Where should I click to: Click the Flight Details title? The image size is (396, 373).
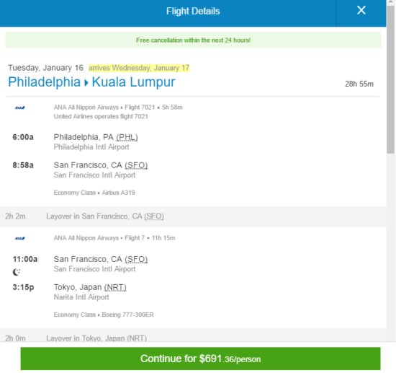(193, 11)
